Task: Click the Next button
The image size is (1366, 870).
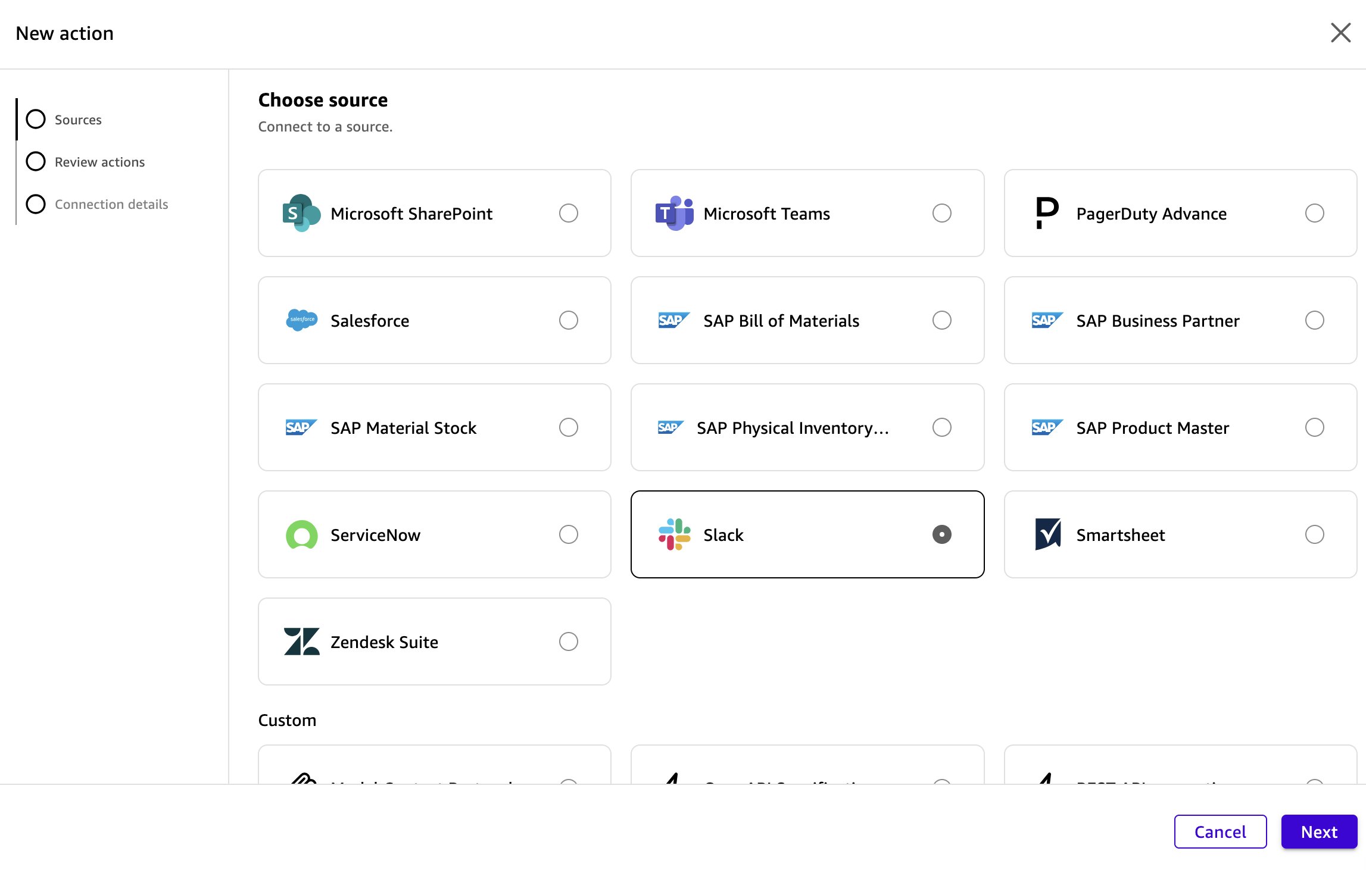Action: pos(1319,831)
